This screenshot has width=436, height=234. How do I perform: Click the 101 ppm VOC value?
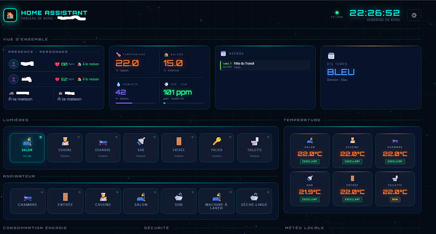[178, 92]
